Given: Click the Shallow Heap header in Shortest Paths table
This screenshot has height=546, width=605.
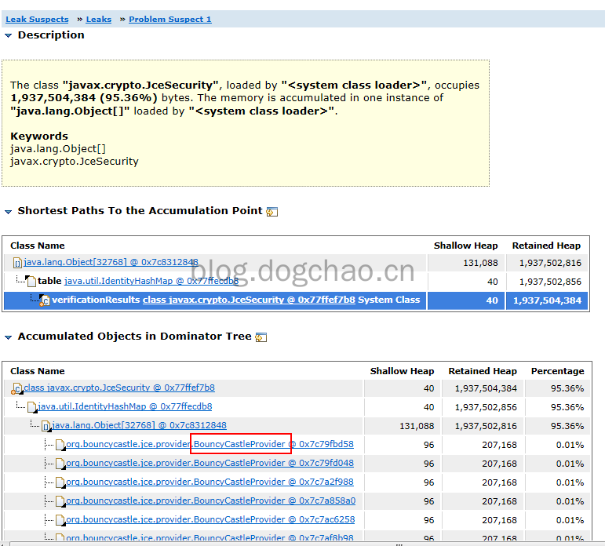Looking at the screenshot, I should (x=465, y=246).
